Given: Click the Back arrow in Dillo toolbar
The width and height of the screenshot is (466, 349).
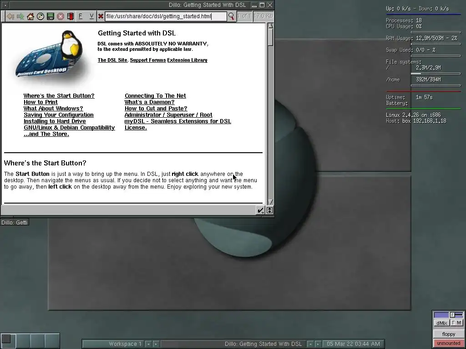Looking at the screenshot, I should tap(11, 16).
